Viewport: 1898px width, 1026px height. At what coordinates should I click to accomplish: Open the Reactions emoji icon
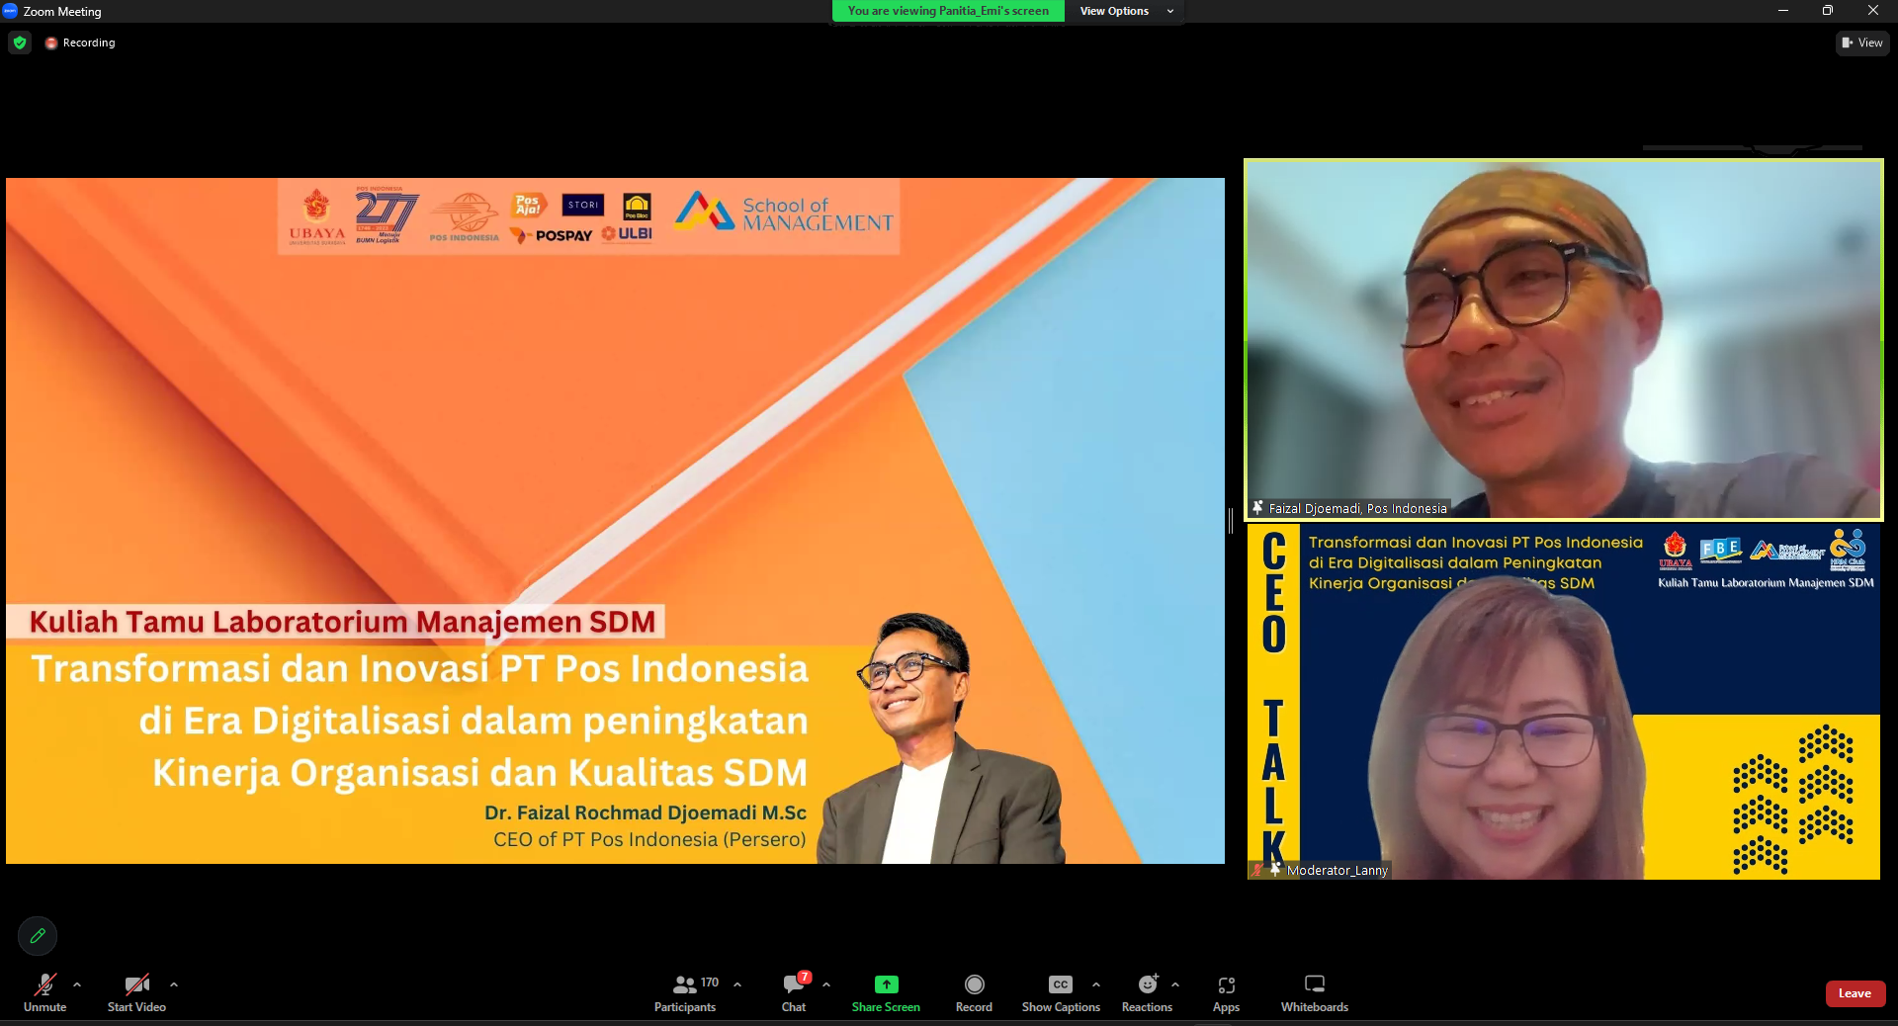(x=1147, y=983)
